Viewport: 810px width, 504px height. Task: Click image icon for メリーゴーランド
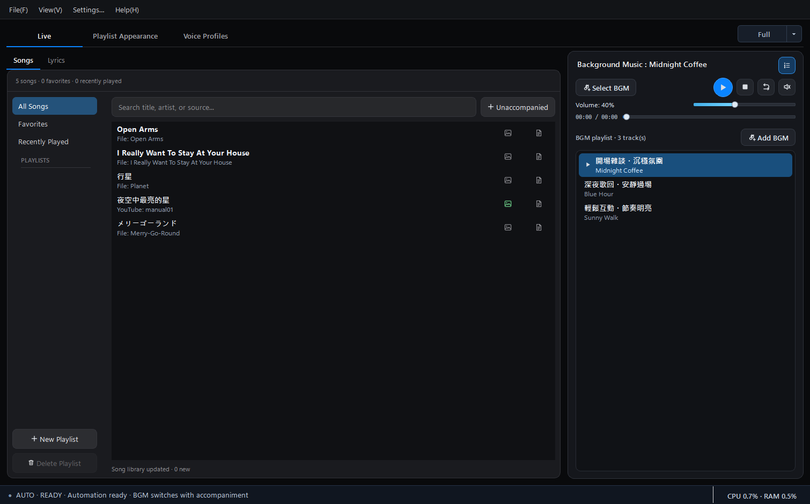pyautogui.click(x=508, y=227)
